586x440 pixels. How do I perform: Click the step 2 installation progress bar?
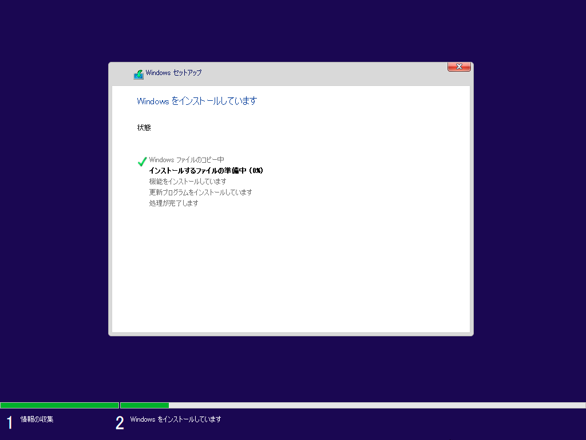(353, 405)
